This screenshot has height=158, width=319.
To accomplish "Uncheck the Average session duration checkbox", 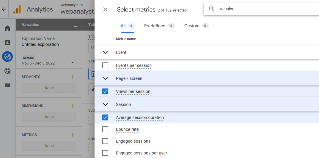I will click(105, 117).
